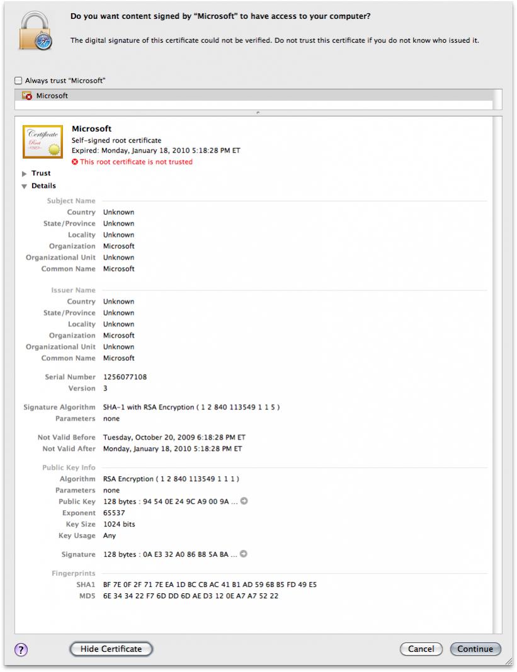Click the MD5 fingerprint value
This screenshot has width=517, height=672.
pyautogui.click(x=191, y=596)
